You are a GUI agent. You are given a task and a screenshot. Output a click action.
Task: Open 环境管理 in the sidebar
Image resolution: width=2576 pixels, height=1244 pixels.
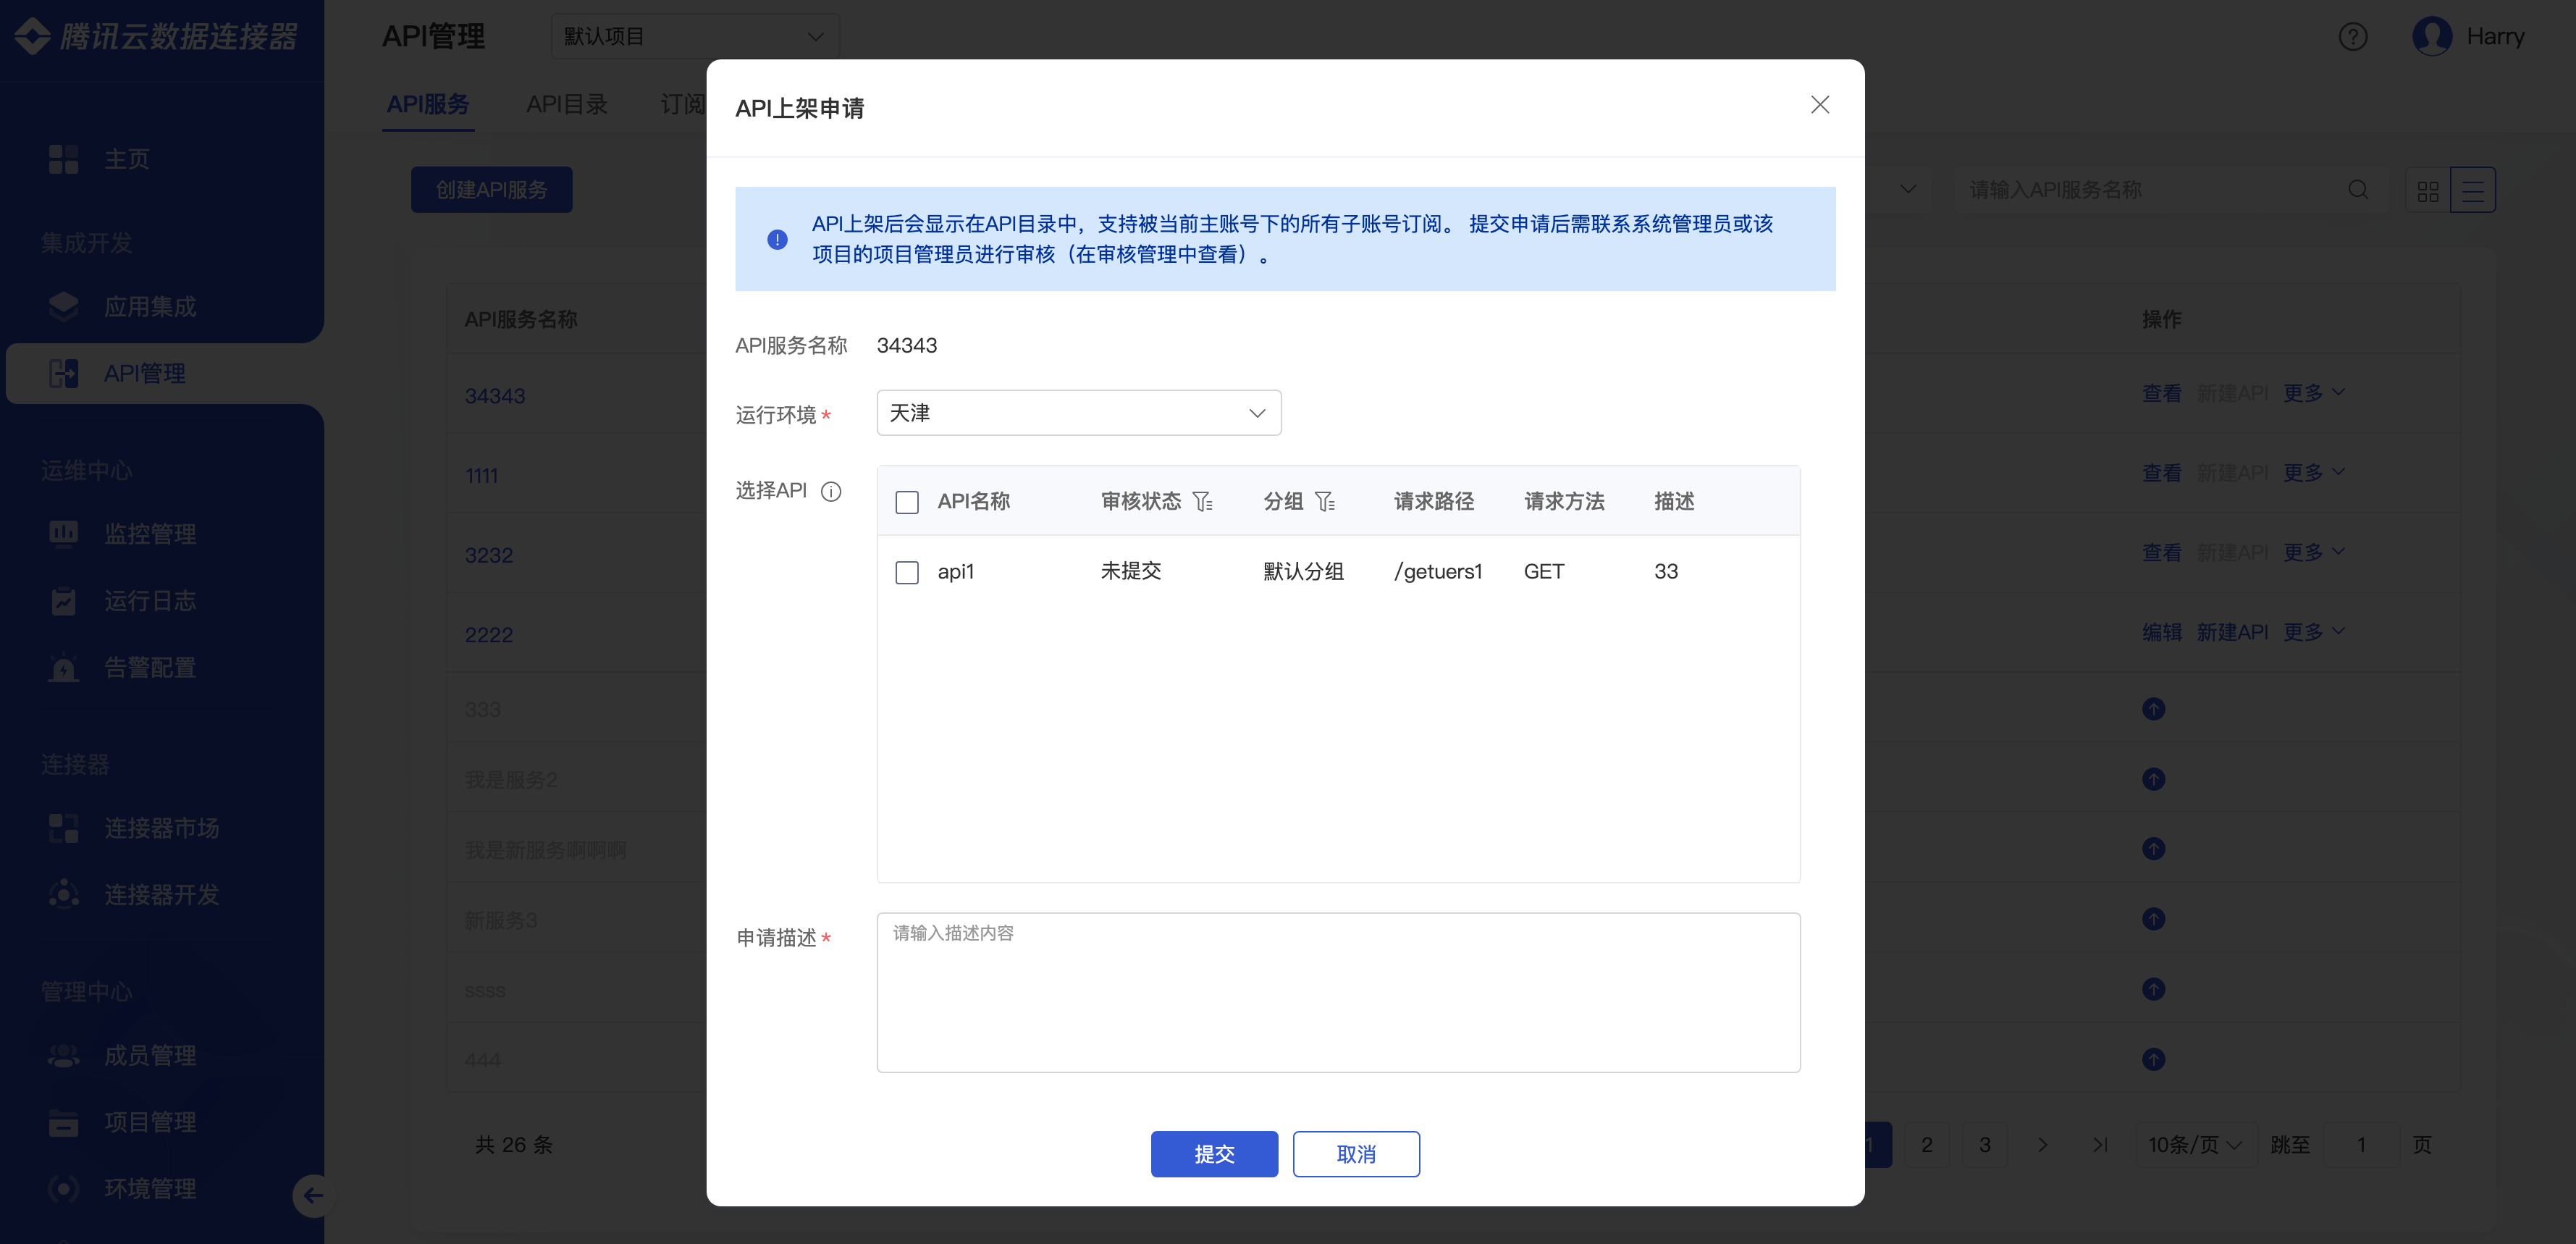(x=122, y=1190)
